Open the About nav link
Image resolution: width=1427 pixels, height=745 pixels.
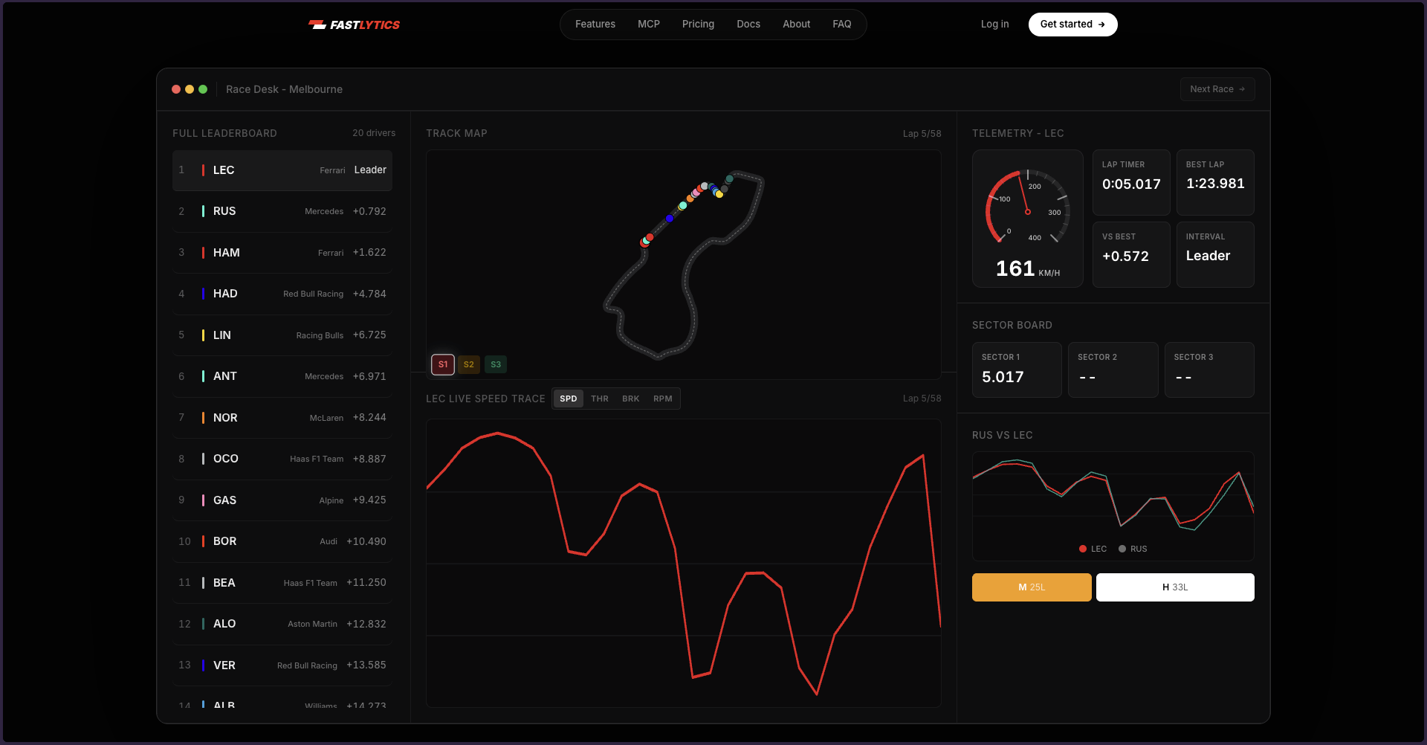point(796,24)
